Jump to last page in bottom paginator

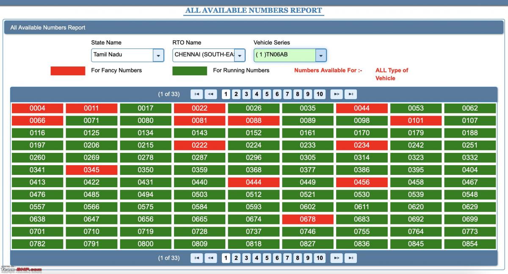[x=351, y=258]
